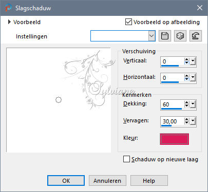Click the reset to default arrow icon
This screenshot has height=192, width=208.
[196, 36]
